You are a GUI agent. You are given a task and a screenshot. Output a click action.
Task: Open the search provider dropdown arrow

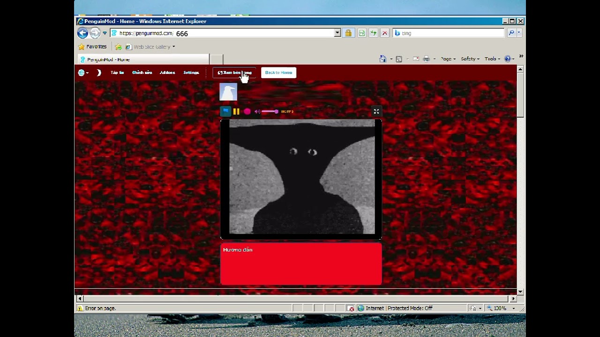pyautogui.click(x=518, y=33)
